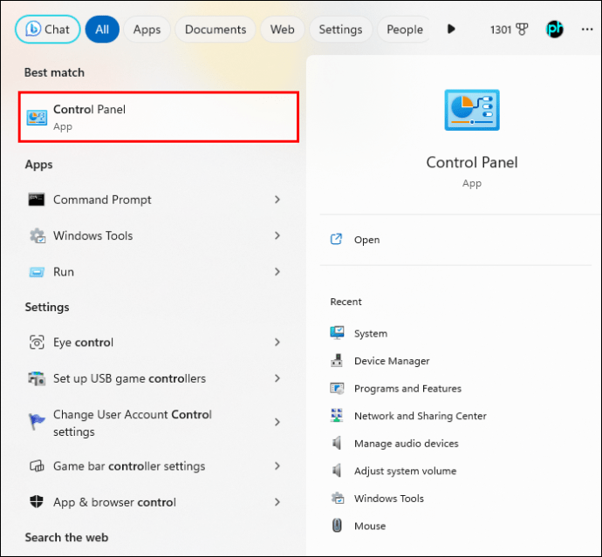The image size is (602, 557).
Task: Click the Control Panel icon in Best match
Action: point(37,118)
